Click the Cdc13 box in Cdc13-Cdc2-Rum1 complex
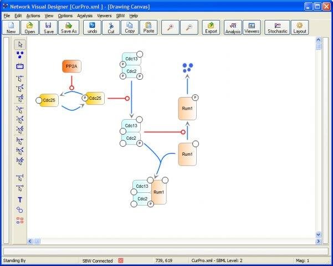 click(142, 186)
